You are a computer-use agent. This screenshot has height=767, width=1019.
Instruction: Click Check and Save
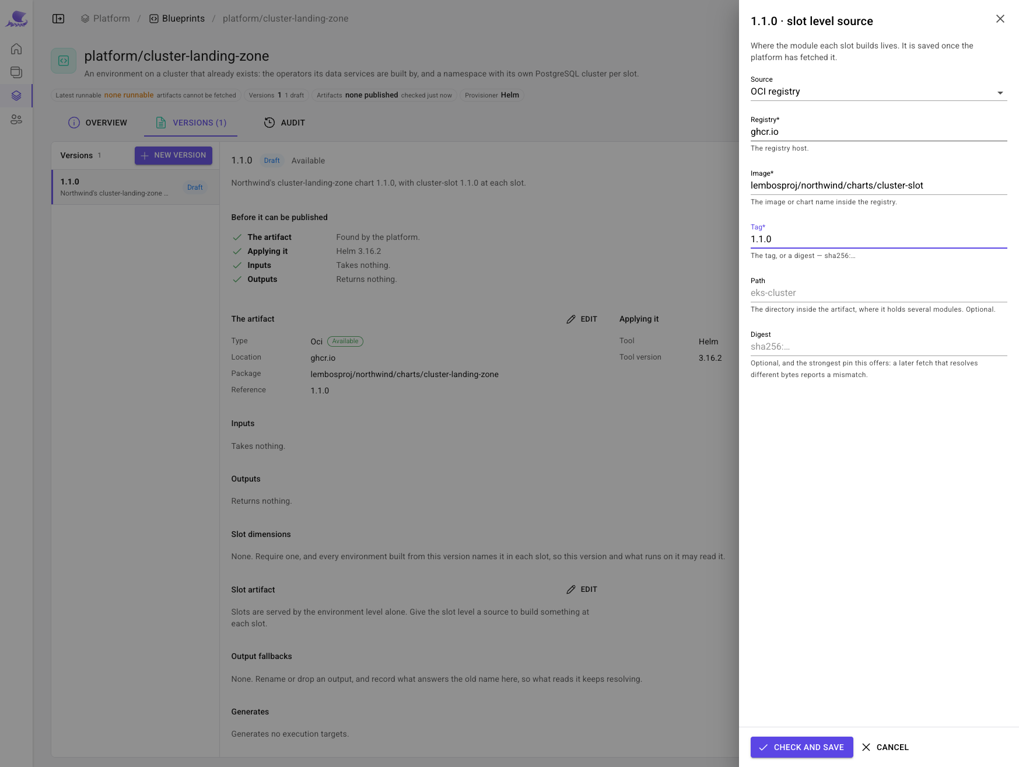tap(801, 747)
